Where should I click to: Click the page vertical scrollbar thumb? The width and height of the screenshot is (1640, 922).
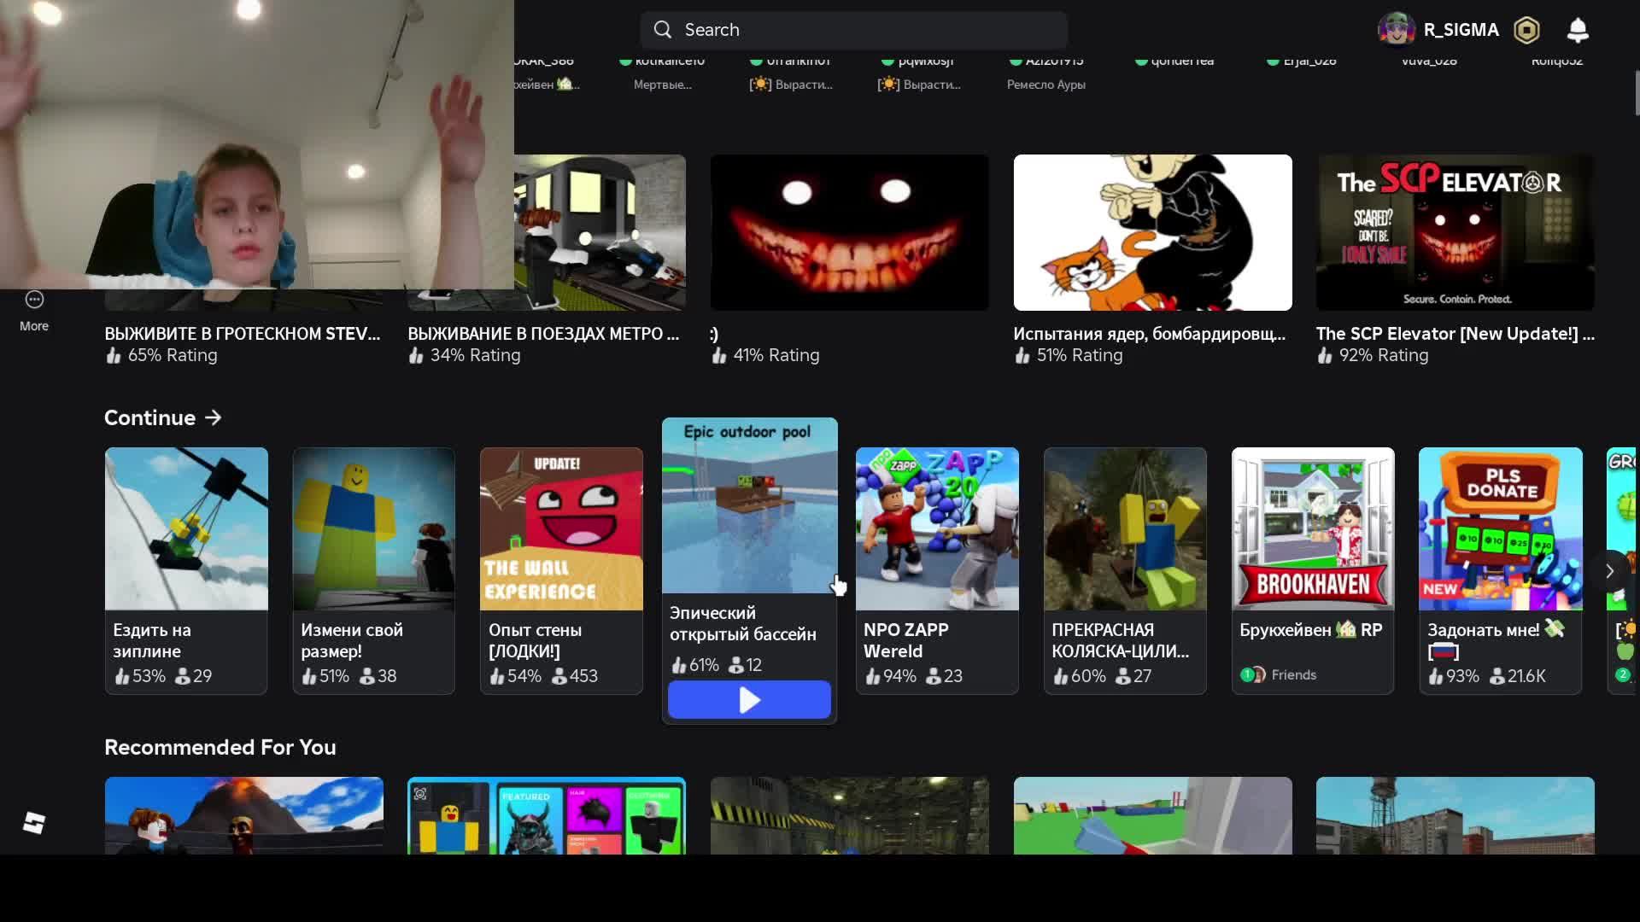pos(1637,92)
